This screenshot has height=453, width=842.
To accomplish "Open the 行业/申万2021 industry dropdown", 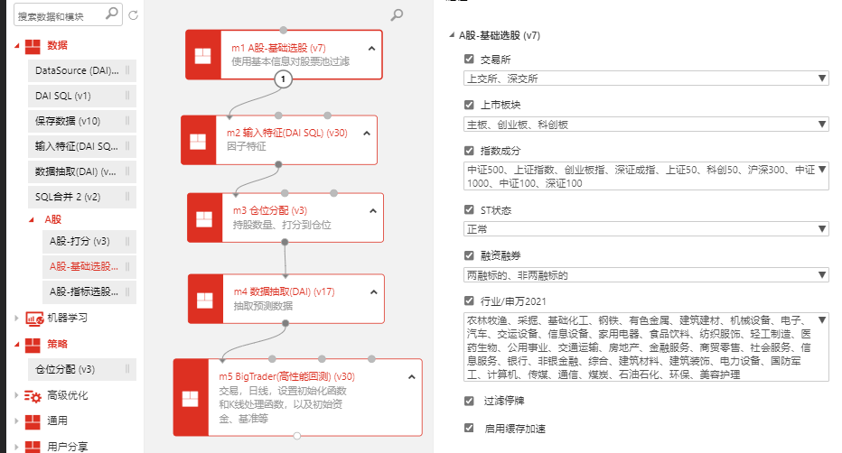I will [x=646, y=347].
